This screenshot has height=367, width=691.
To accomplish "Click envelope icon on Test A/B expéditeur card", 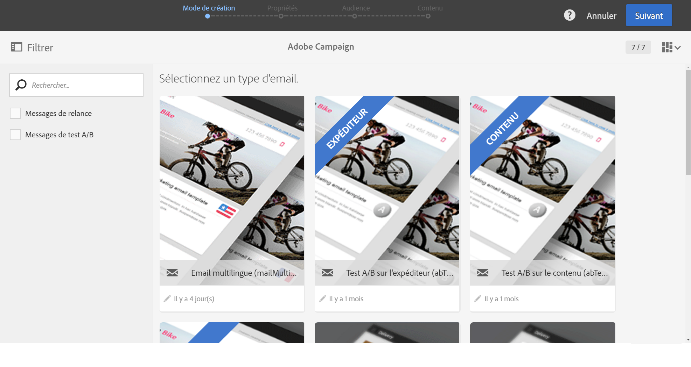I will click(x=327, y=273).
